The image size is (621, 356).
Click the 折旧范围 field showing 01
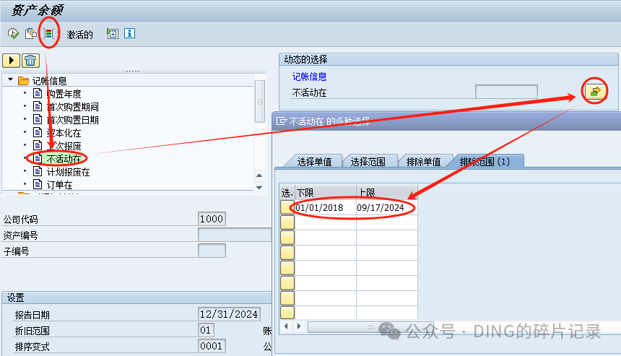[206, 330]
